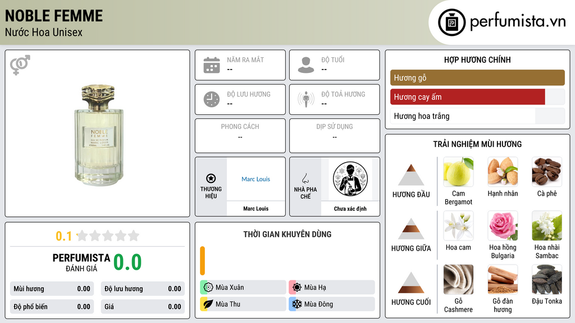This screenshot has width=575, height=323.
Task: Click the perfumer illustration Chưa xác định
Action: (x=350, y=179)
